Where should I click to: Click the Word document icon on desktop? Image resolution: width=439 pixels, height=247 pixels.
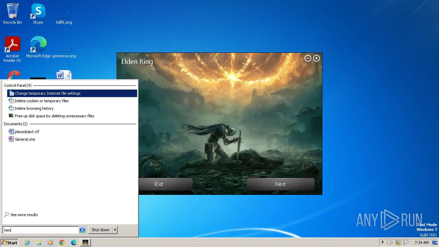[64, 75]
